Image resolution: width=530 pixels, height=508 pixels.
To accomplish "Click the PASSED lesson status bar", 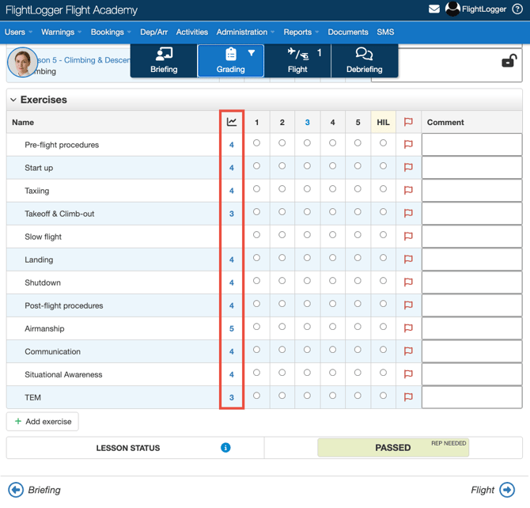I will point(393,448).
